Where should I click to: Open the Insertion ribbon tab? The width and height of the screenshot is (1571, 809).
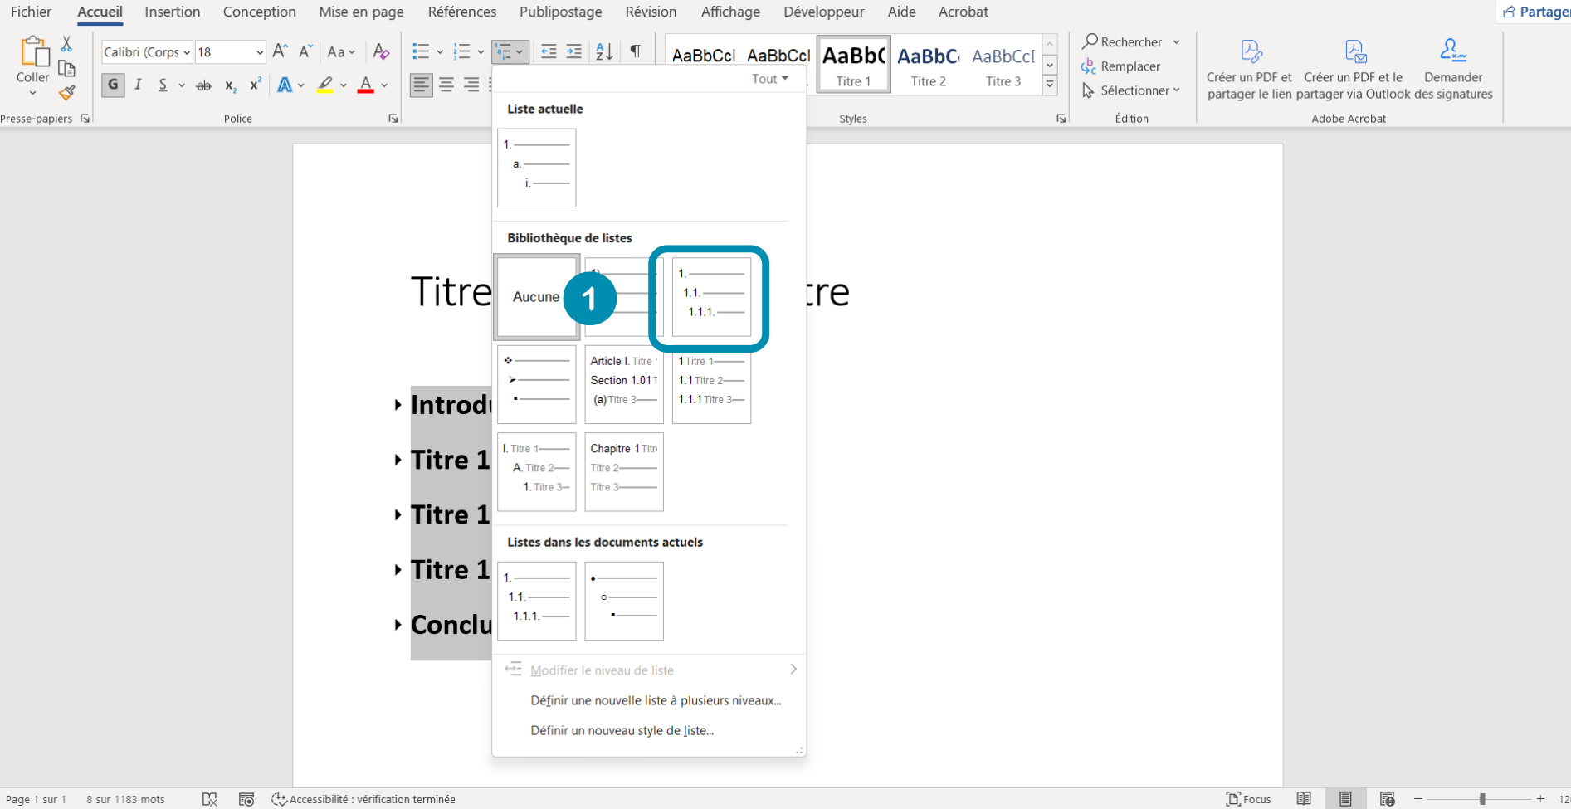172,12
